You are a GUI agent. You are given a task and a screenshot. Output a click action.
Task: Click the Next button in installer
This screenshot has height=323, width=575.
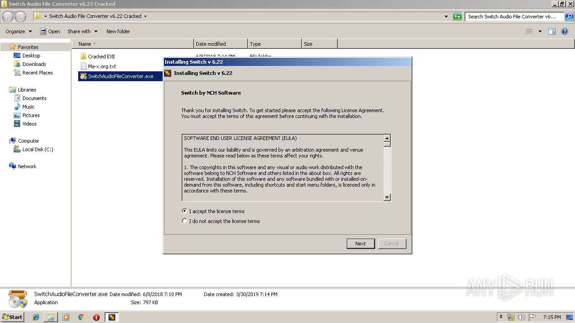tap(360, 244)
